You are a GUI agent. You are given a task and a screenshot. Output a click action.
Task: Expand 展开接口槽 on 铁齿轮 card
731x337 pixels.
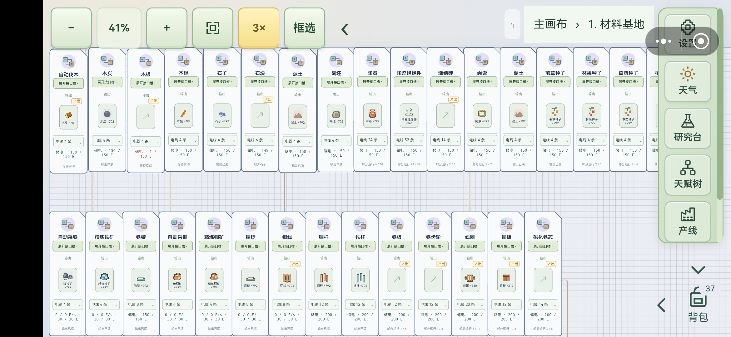[x=433, y=246]
